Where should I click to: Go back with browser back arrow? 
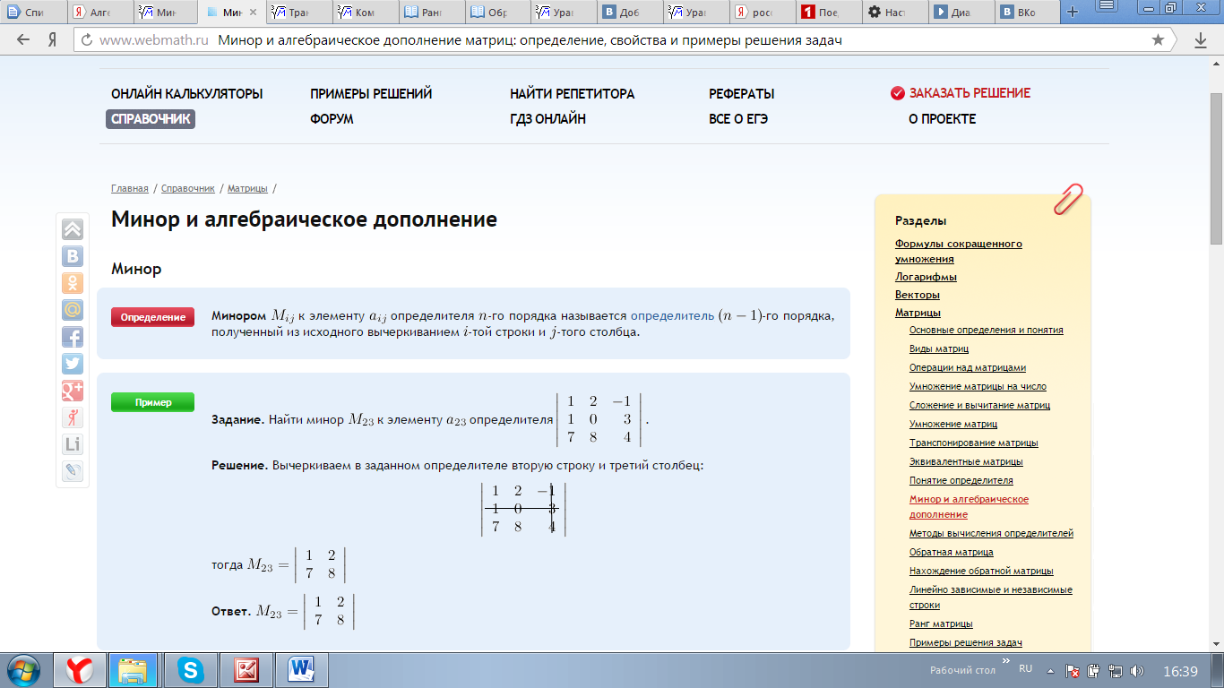pos(23,40)
